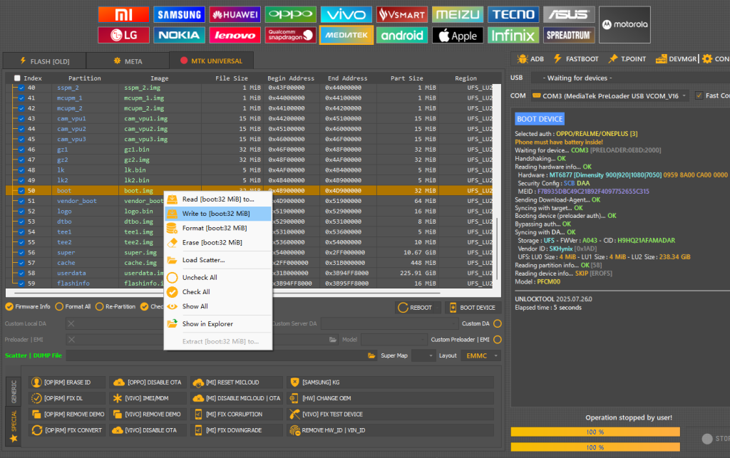This screenshot has height=458, width=730.
Task: Run [OP|RM] ERASE ID function
Action: click(x=67, y=382)
